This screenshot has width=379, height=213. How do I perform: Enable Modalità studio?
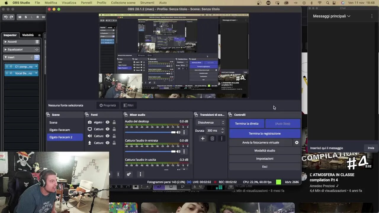(x=265, y=151)
